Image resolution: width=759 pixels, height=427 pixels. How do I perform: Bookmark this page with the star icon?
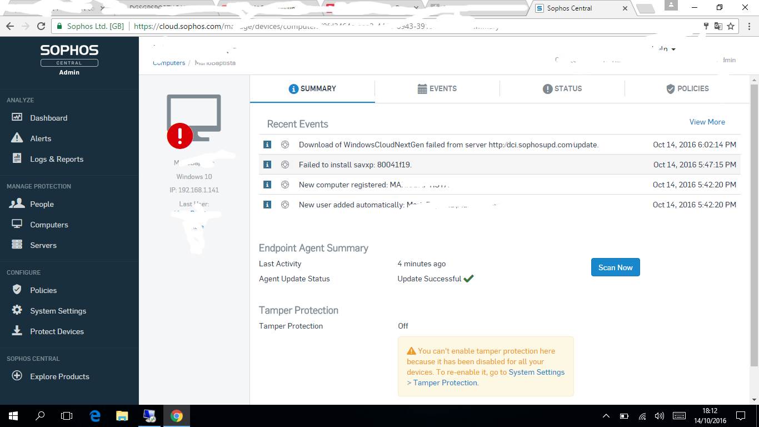tap(731, 26)
